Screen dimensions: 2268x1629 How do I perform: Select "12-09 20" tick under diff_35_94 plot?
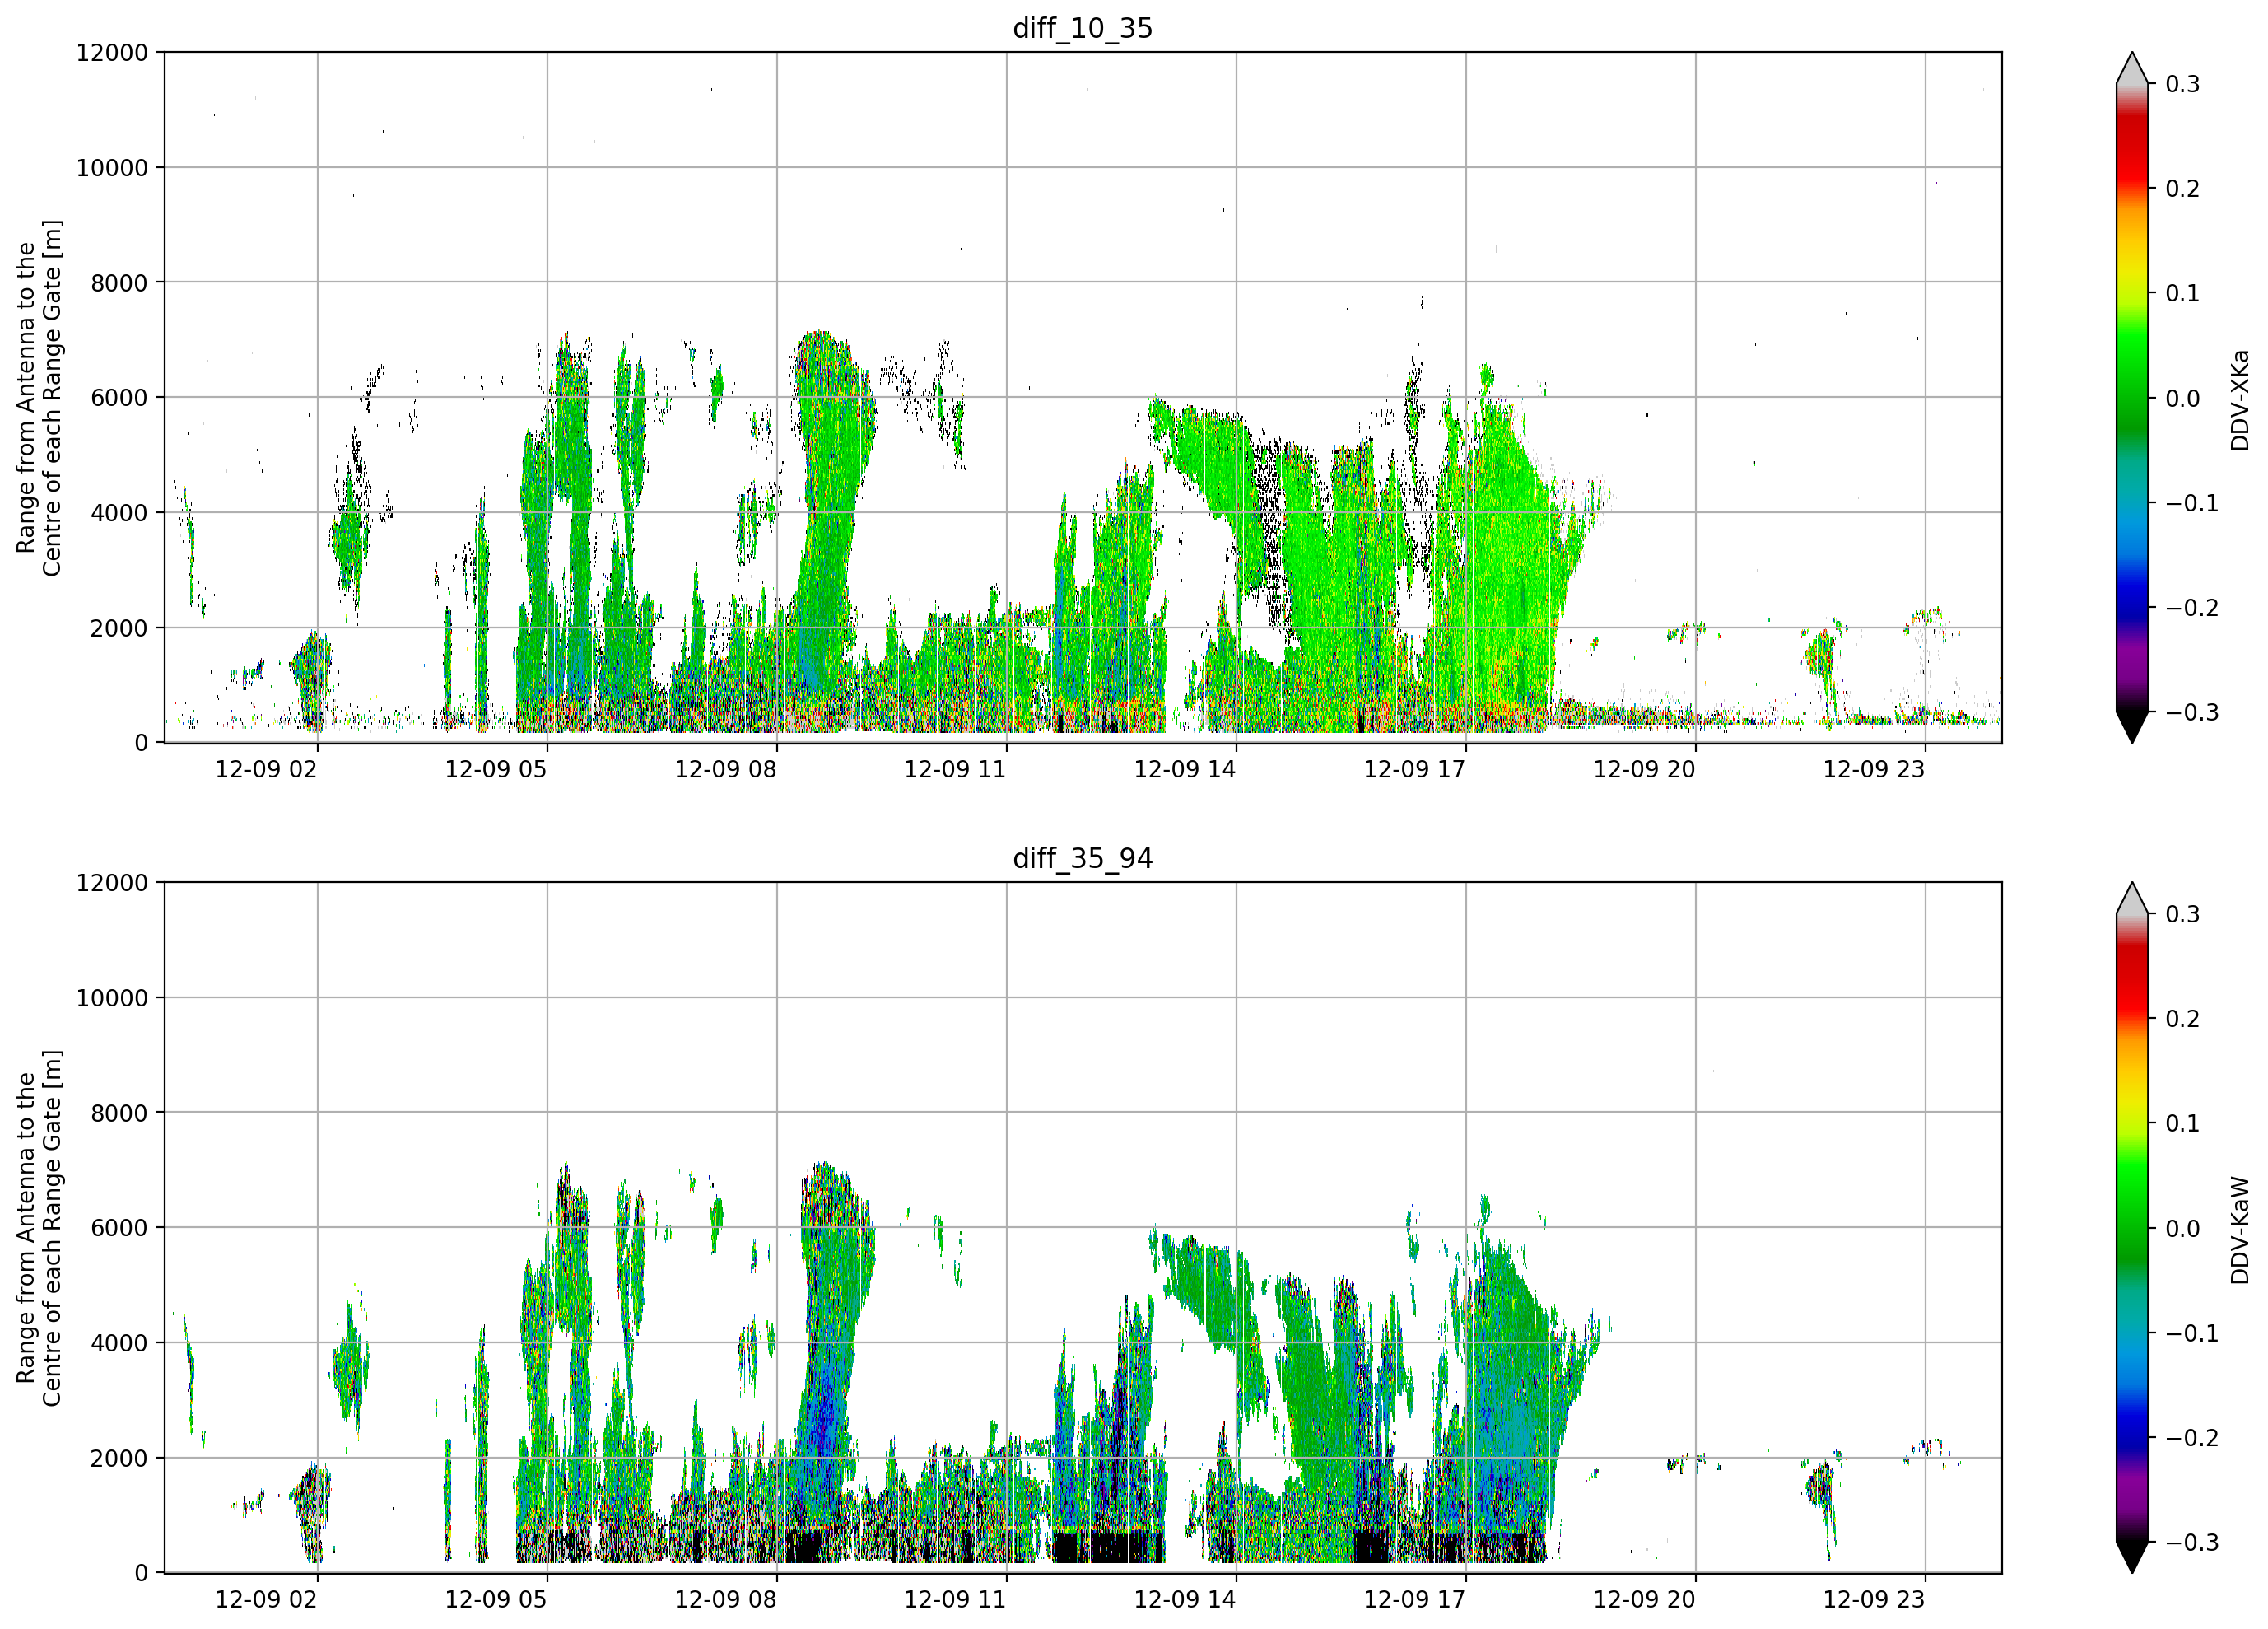point(1644,1599)
